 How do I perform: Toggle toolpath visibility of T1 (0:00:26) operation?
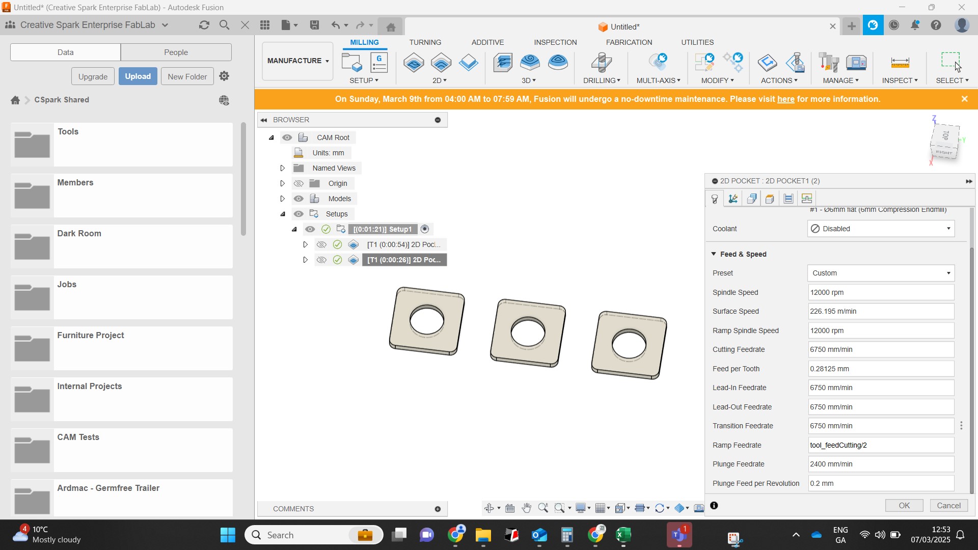[x=321, y=260]
